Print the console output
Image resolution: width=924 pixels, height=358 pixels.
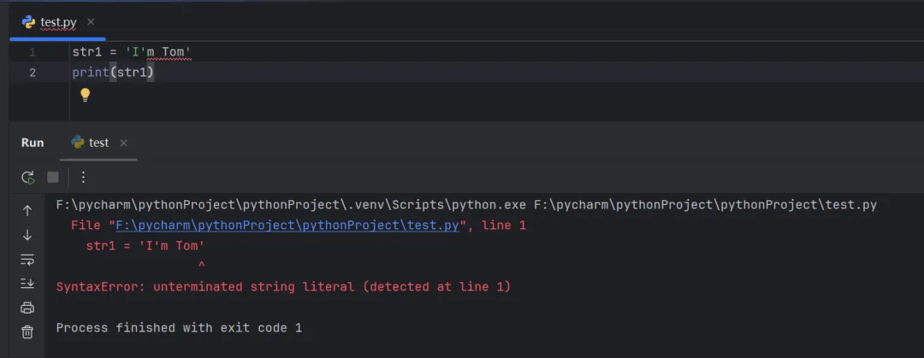27,308
